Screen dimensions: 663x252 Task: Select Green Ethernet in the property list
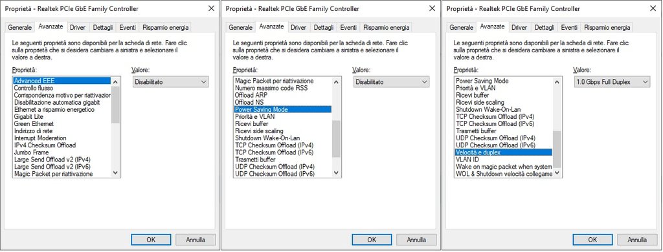tap(34, 124)
